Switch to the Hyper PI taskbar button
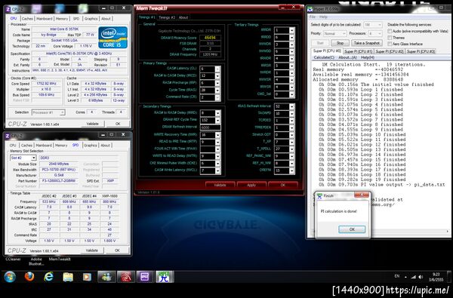 [x=165, y=277]
